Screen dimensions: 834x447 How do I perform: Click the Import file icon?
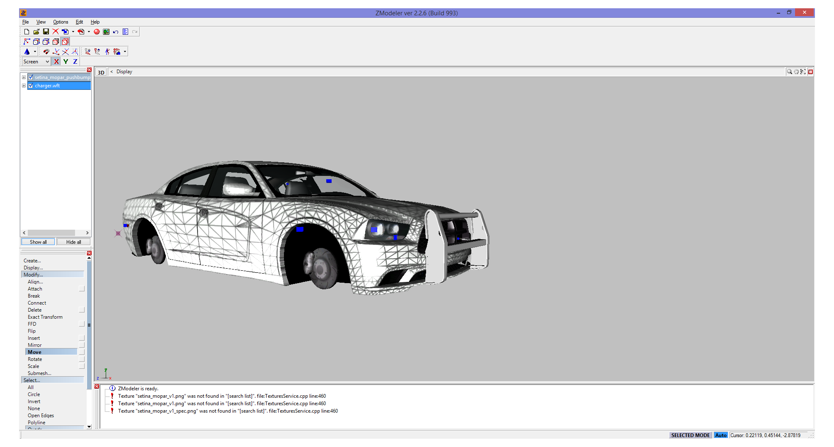point(65,32)
